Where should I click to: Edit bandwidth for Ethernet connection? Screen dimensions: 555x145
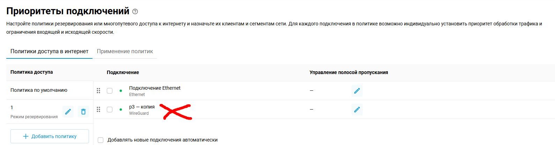(x=357, y=91)
